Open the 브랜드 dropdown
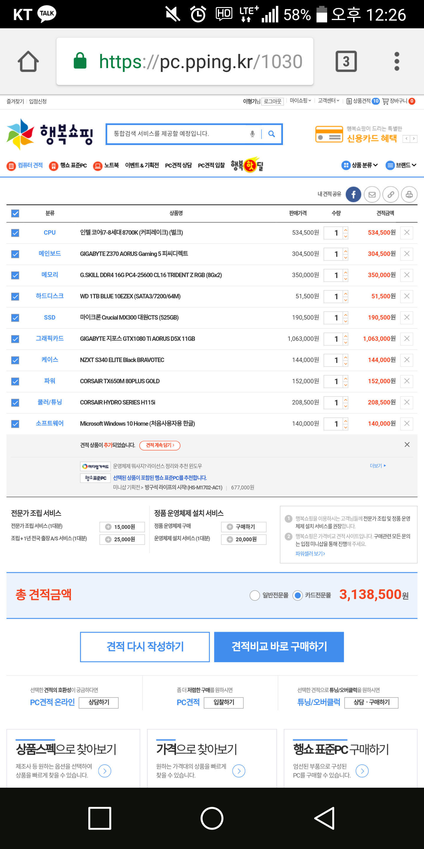Image resolution: width=424 pixels, height=849 pixels. (x=401, y=165)
